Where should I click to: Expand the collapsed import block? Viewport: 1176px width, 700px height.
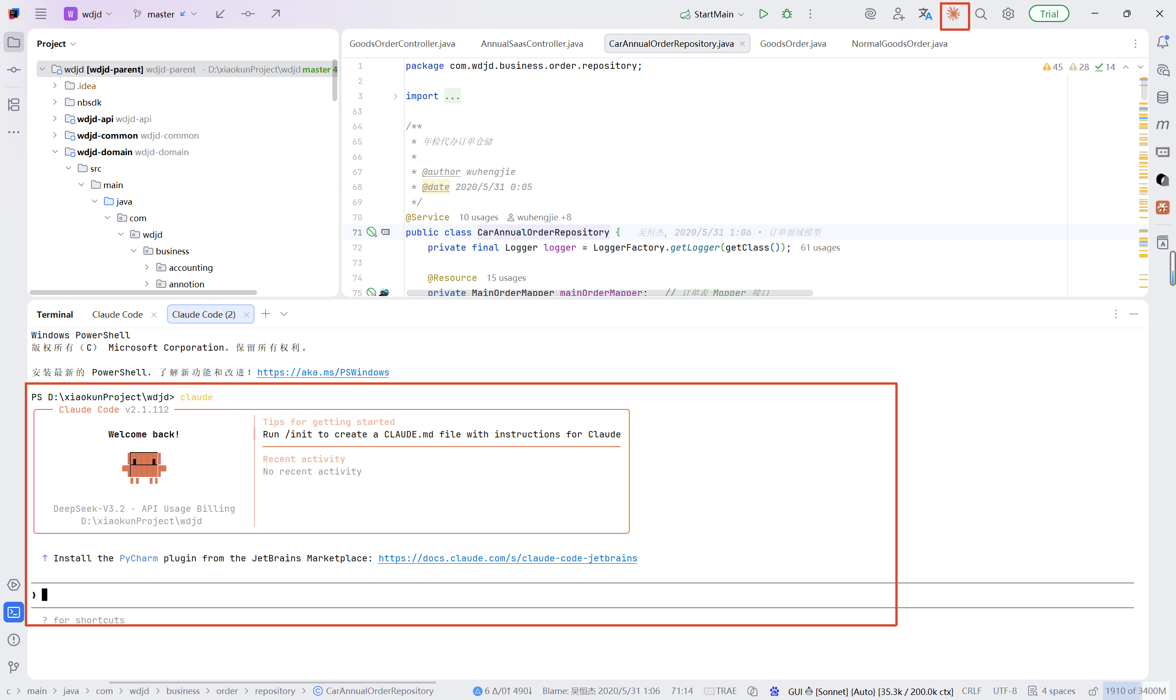tap(396, 96)
